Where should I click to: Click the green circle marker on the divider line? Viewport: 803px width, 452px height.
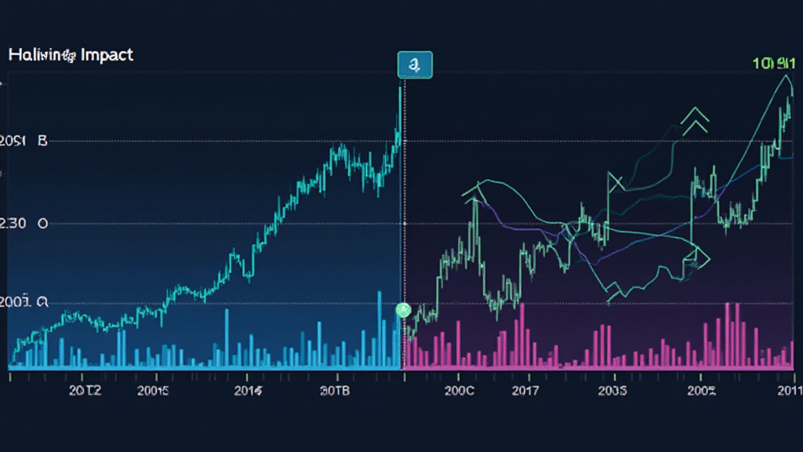coord(404,311)
